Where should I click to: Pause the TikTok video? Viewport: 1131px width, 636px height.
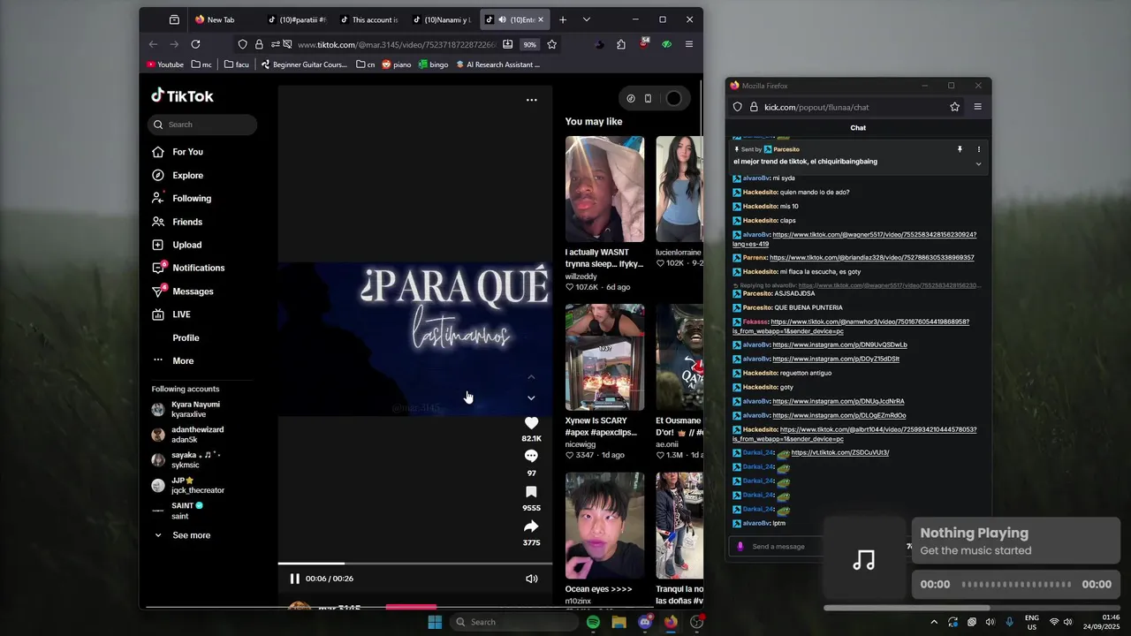(294, 579)
